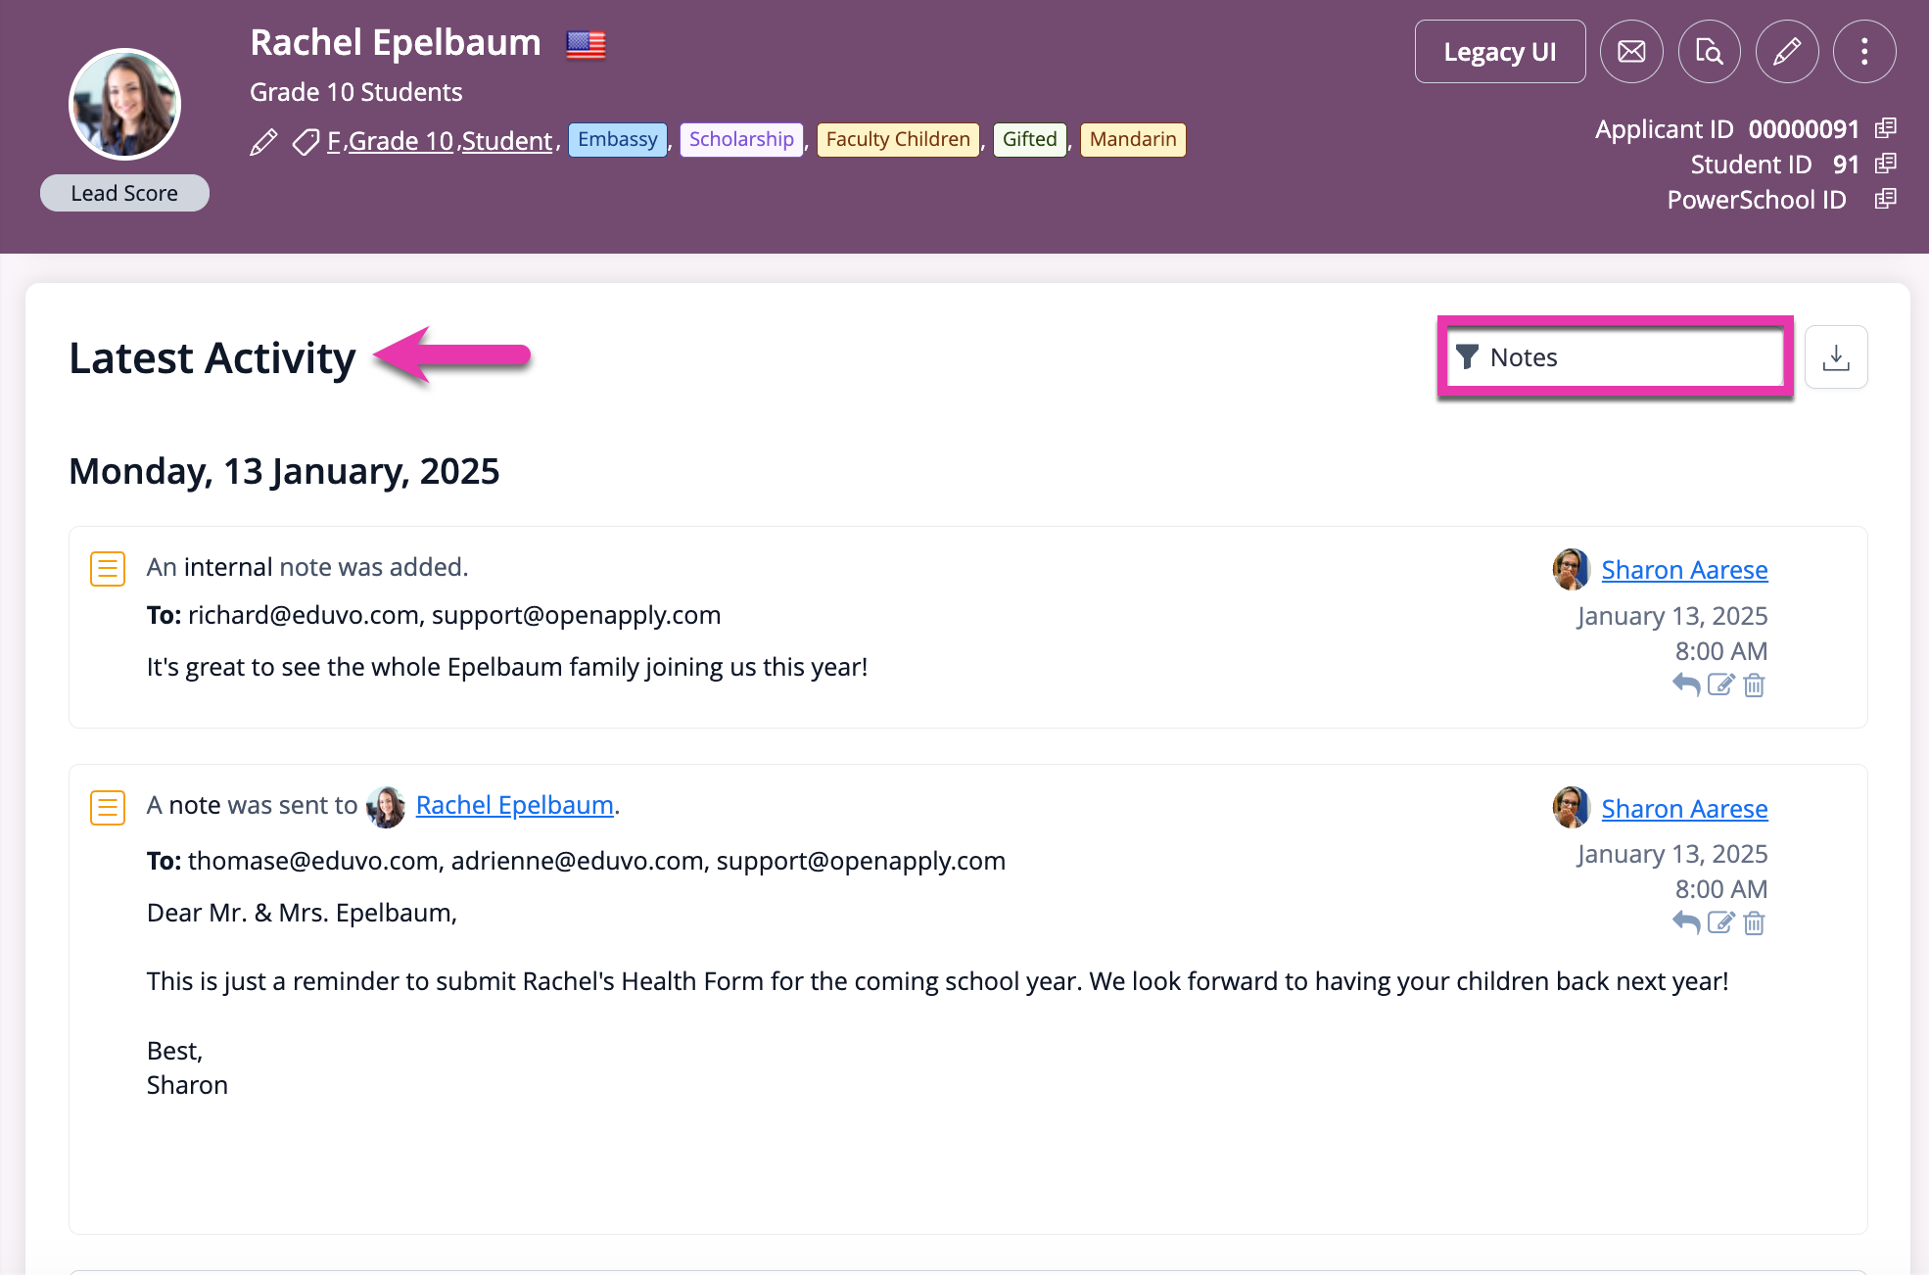1929x1275 pixels.
Task: Click the pencil edit profile button
Action: coord(1787,52)
